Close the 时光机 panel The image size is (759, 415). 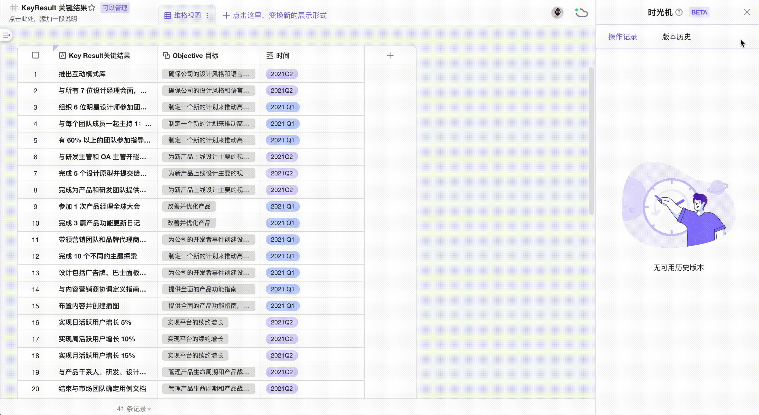747,12
